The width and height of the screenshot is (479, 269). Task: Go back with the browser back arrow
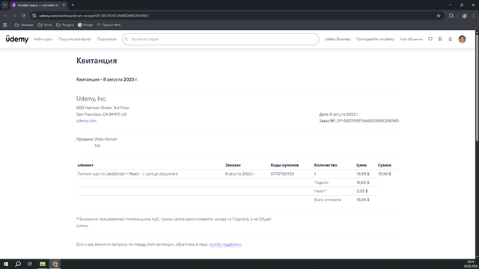pyautogui.click(x=5, y=16)
